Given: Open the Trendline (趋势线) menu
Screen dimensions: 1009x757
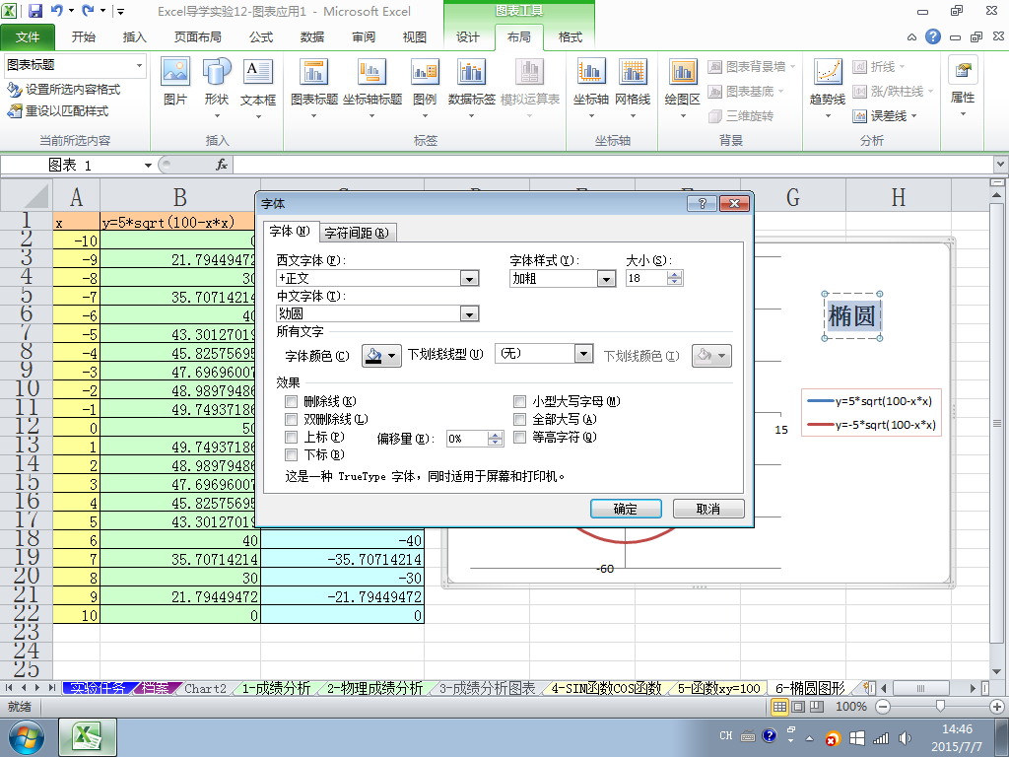Looking at the screenshot, I should (x=828, y=87).
